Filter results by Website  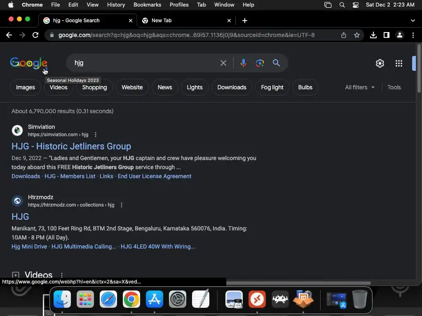[x=132, y=87]
